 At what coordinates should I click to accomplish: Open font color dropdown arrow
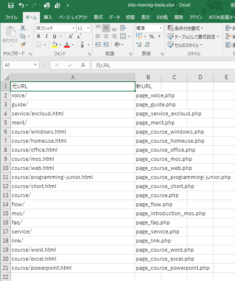73,45
